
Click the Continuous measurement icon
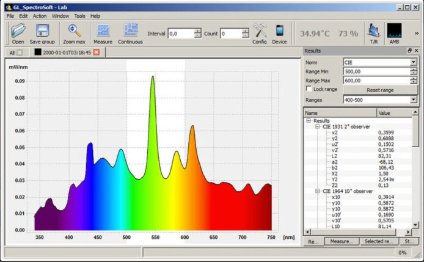point(130,31)
